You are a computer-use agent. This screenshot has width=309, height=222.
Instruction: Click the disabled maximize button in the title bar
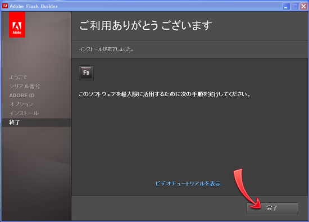coord(295,6)
